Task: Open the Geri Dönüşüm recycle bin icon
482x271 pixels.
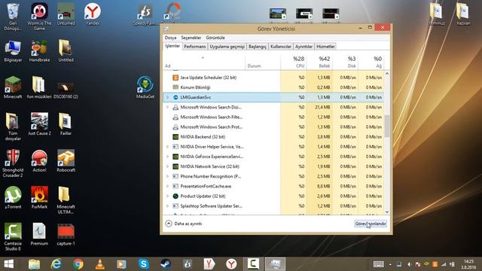Action: [13, 17]
